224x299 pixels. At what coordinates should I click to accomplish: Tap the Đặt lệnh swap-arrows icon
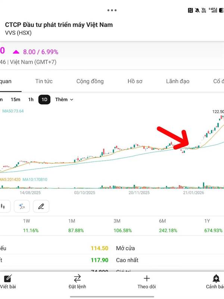coord(77,278)
